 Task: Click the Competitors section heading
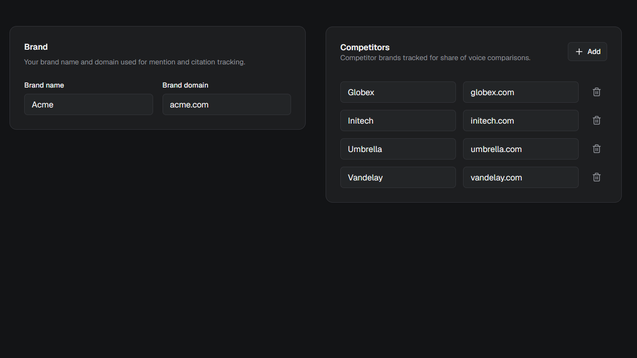pyautogui.click(x=365, y=47)
